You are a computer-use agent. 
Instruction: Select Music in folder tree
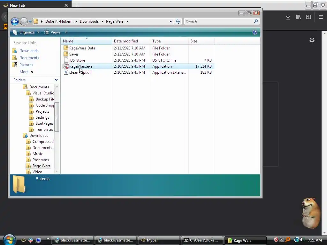point(38,153)
